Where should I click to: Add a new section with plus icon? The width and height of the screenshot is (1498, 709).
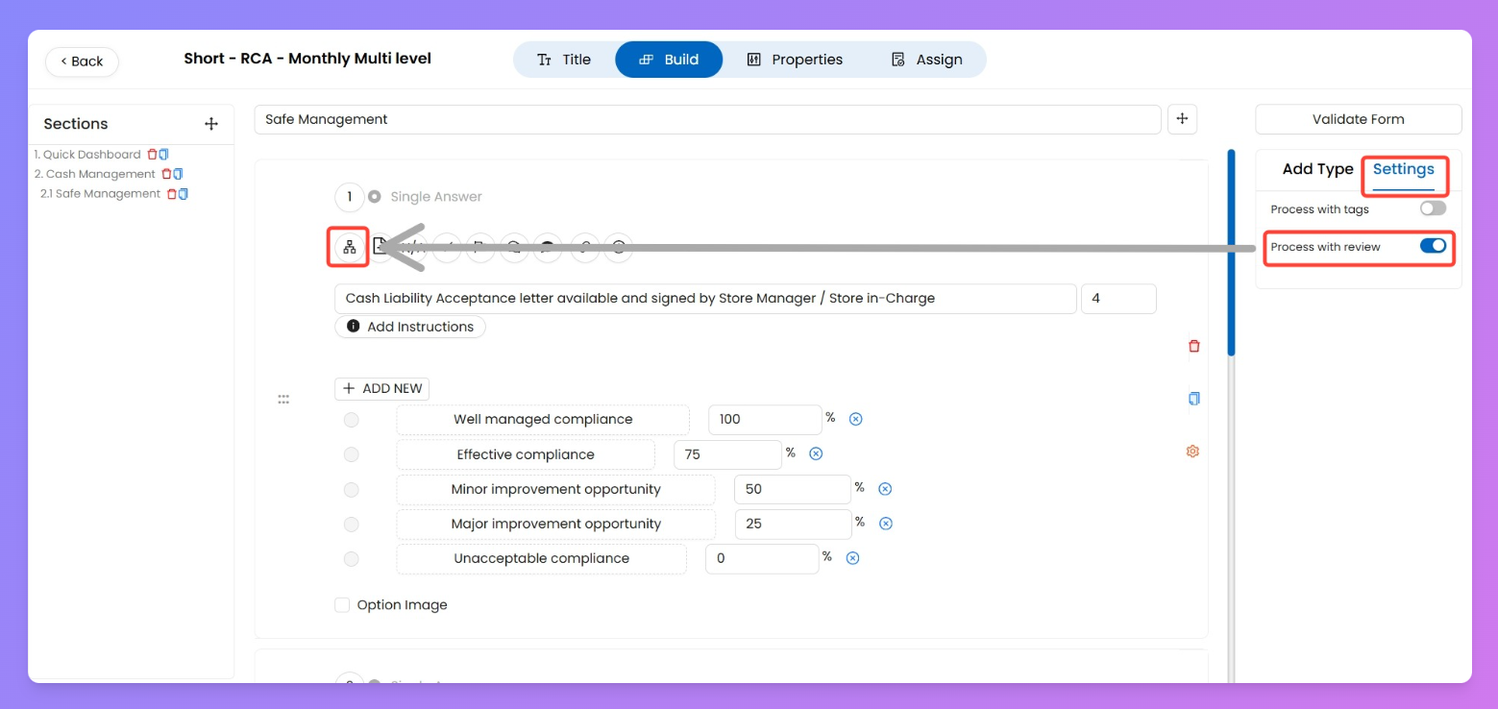tap(211, 124)
